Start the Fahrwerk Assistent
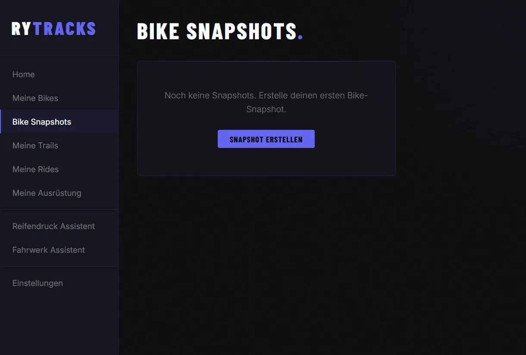526x355 pixels. pos(48,250)
